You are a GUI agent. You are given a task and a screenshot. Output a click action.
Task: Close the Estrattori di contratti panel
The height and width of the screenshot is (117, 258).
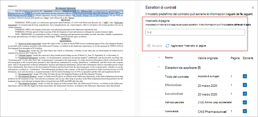pyautogui.click(x=253, y=8)
